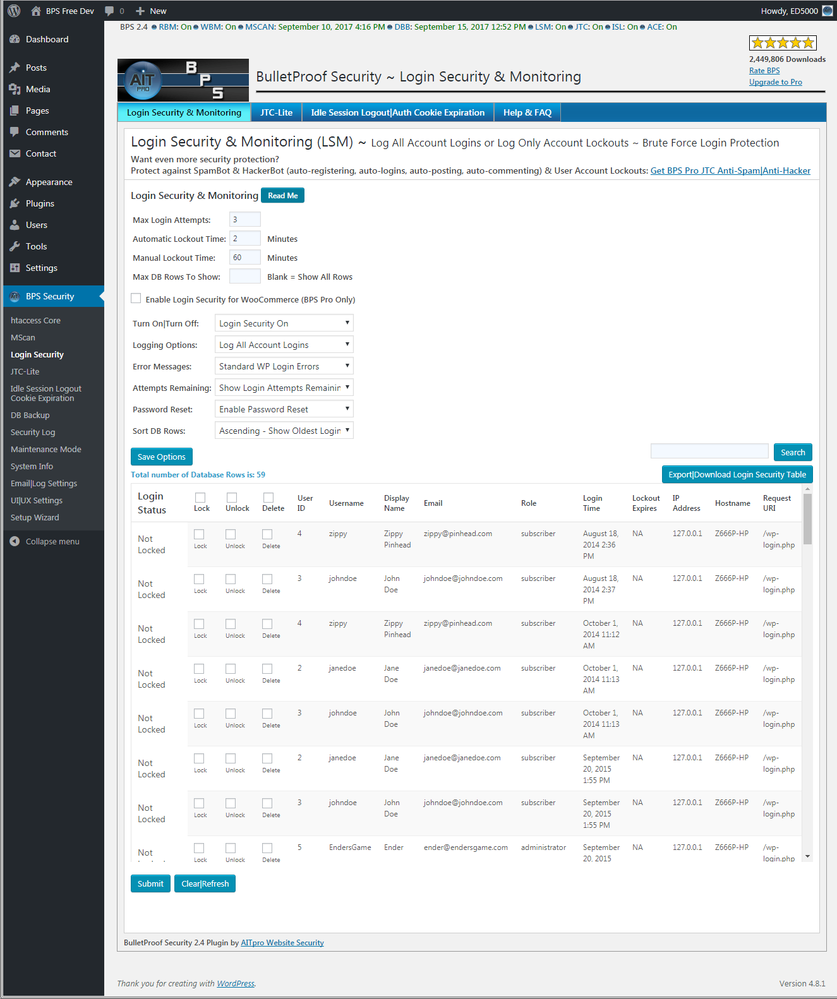Click the Plugins plug icon
The image size is (837, 999).
tap(15, 203)
